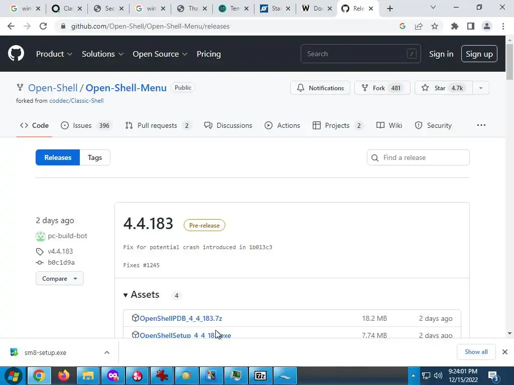Go back with browser back arrow
The image size is (514, 385).
pyautogui.click(x=11, y=26)
